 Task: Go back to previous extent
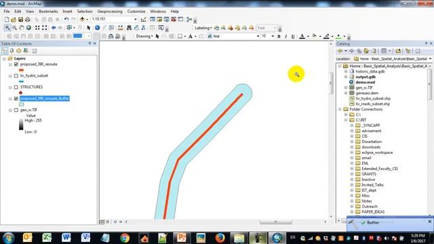tap(54, 28)
